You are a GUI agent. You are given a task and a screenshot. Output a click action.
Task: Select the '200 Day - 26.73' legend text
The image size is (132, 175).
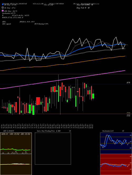click(x=11, y=11)
